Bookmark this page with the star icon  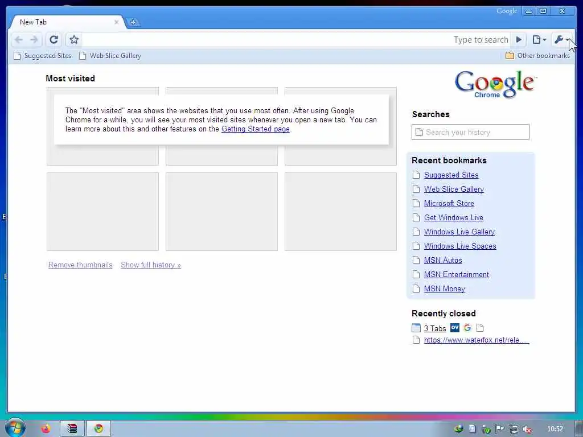click(74, 39)
